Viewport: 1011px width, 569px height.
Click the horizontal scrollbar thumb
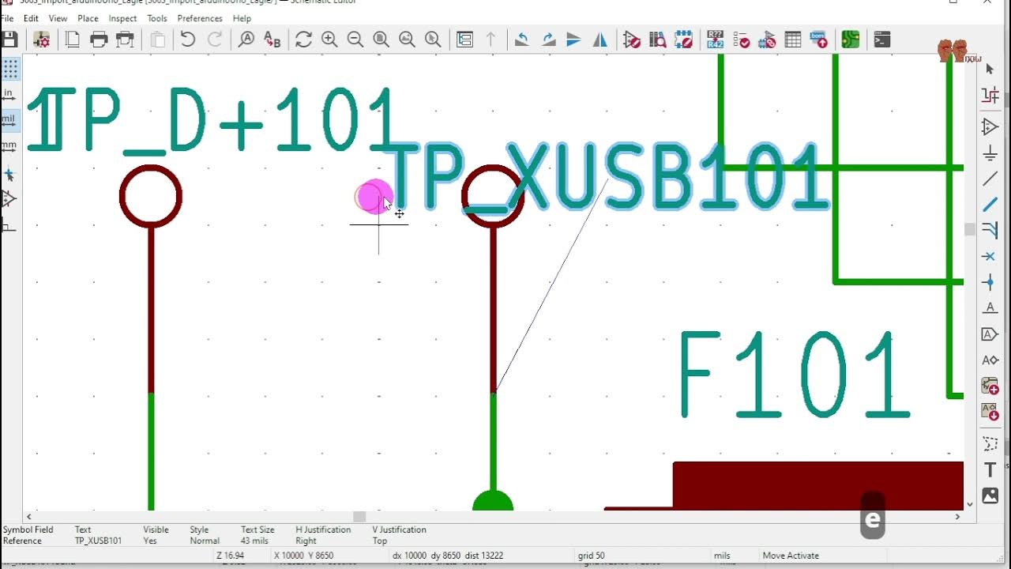pyautogui.click(x=359, y=516)
